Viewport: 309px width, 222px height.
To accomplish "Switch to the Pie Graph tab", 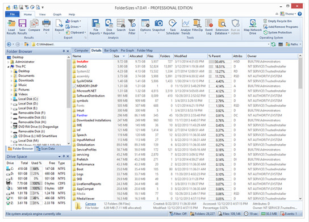I will pyautogui.click(x=127, y=51).
